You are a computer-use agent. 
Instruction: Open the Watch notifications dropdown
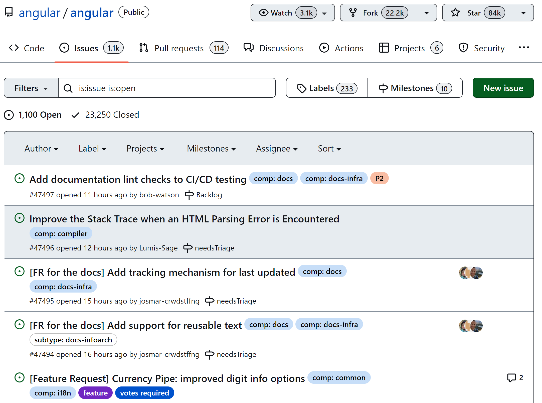(x=292, y=13)
